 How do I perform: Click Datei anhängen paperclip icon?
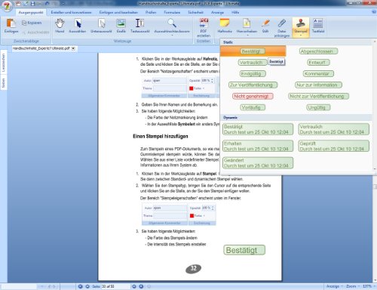(282, 27)
